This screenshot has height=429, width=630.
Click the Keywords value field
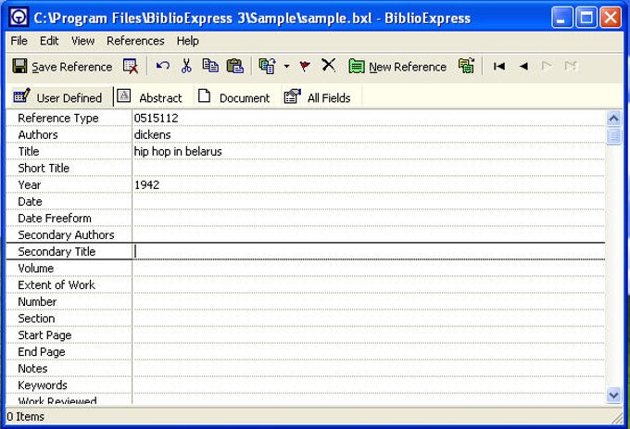click(x=369, y=385)
